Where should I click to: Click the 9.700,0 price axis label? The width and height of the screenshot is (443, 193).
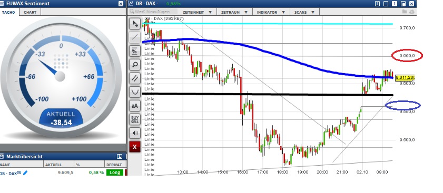coord(407,28)
